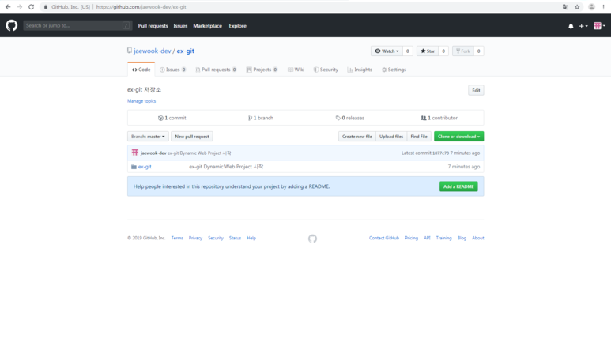Viewport: 611px width, 354px height.
Task: Click the stargazers count next to Star
Action: tap(443, 51)
